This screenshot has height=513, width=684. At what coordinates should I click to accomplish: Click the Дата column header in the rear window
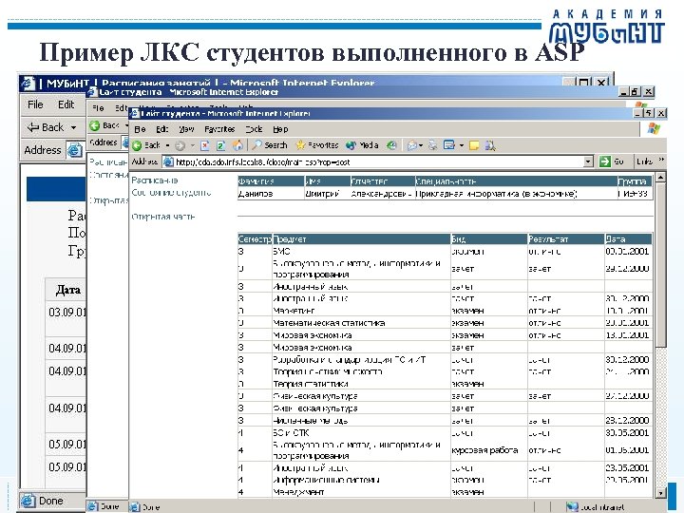point(68,290)
